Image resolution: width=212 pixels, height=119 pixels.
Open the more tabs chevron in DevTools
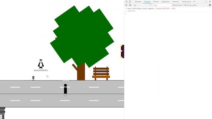click(x=194, y=2)
